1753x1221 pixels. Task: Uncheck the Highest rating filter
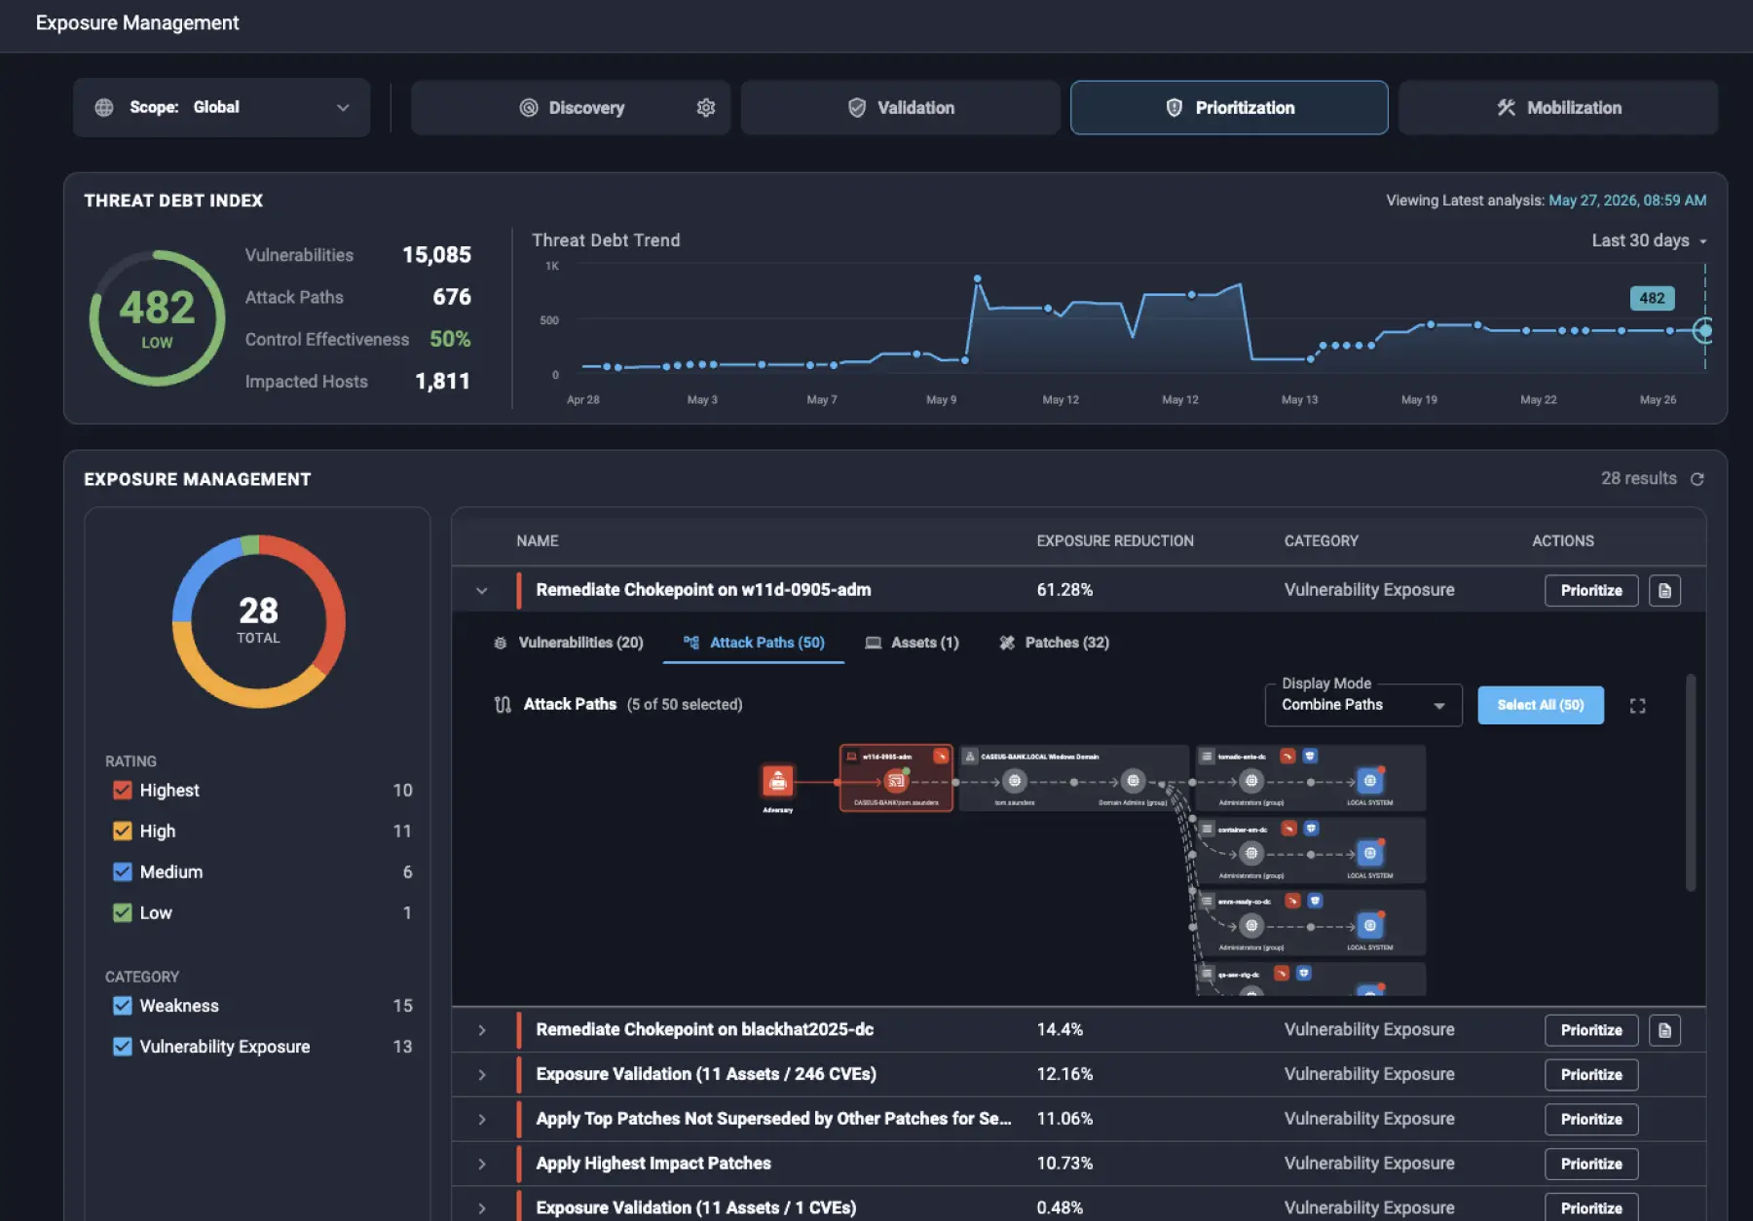123,791
